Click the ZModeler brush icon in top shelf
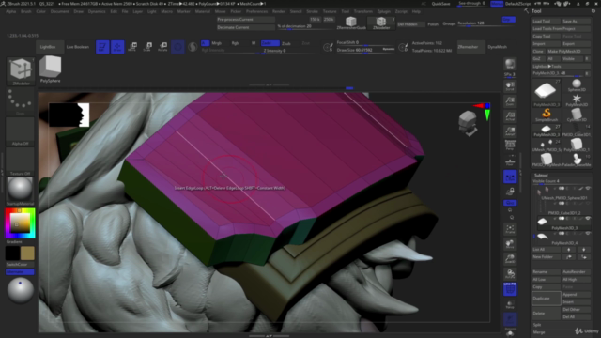 tap(381, 23)
